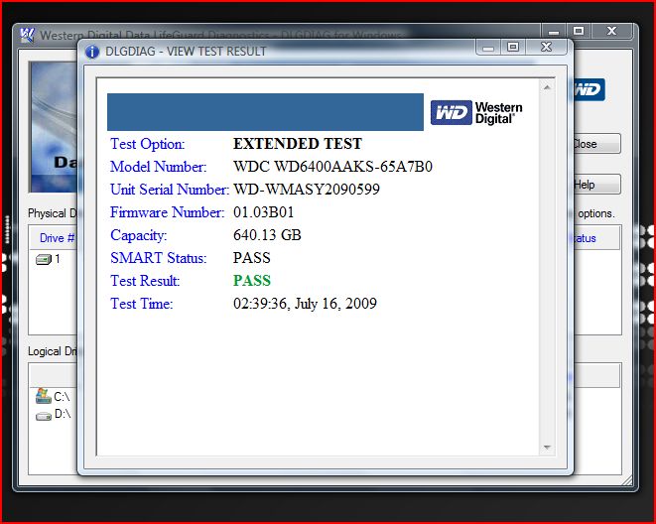Select the C:\ logical drive icon
This screenshot has height=524, width=656.
(43, 396)
